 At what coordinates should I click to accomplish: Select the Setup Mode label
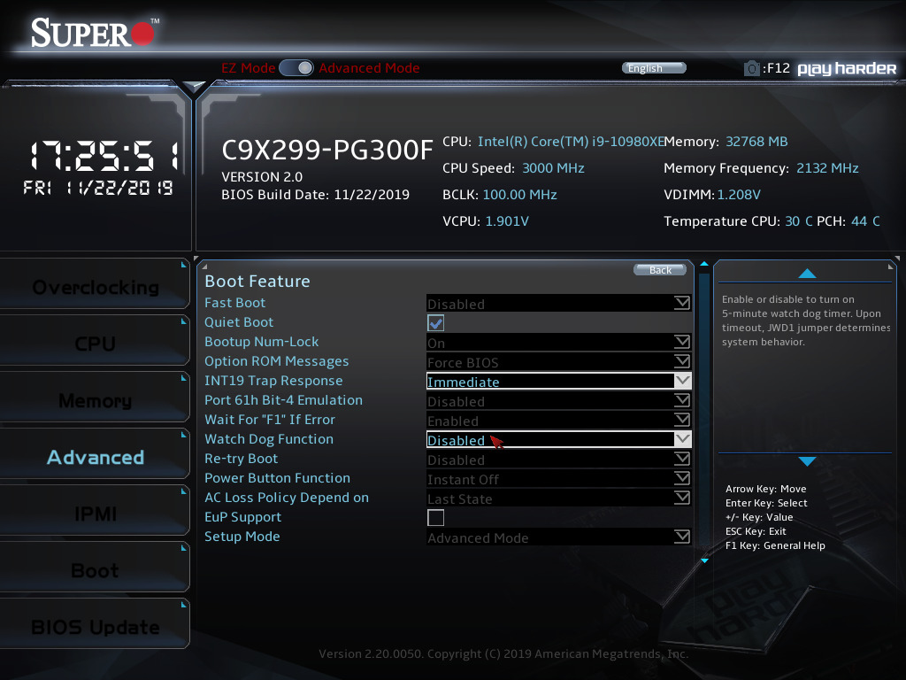pos(242,537)
